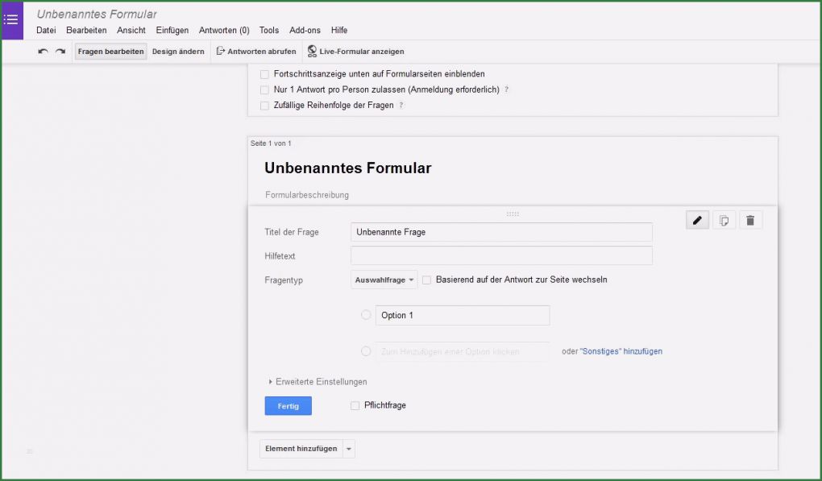The width and height of the screenshot is (822, 481).
Task: Click the Titel der Frage input field
Action: 500,232
